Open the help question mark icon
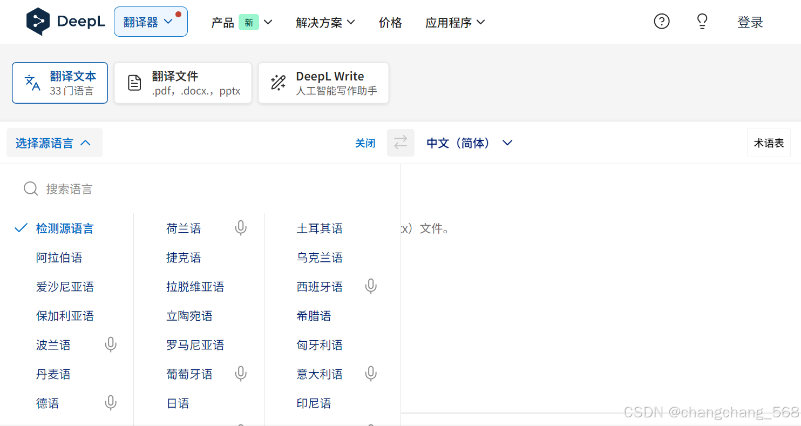The height and width of the screenshot is (426, 801). 661,22
